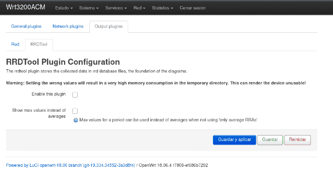Image resolution: width=333 pixels, height=184 pixels.
Task: Click the OpenWrt 18.06.4 version text
Action: pos(173,165)
